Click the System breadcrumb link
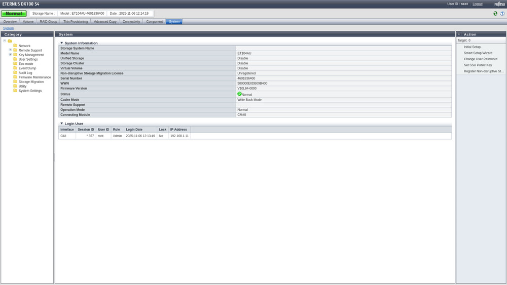 (9, 28)
